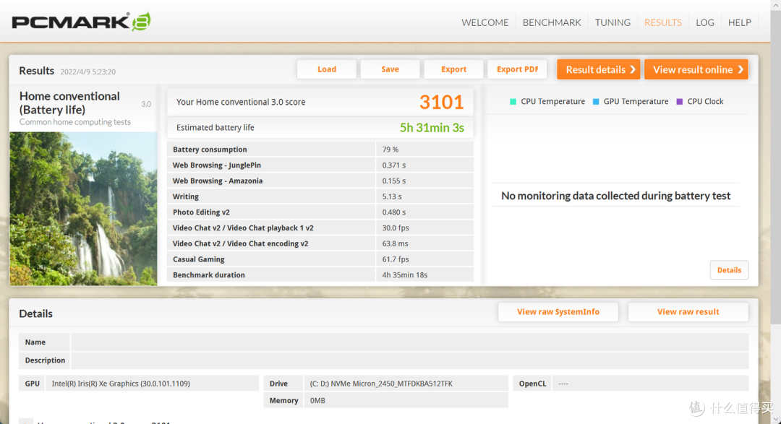Click No monitoring data collected message
This screenshot has height=424, width=781.
(x=615, y=196)
